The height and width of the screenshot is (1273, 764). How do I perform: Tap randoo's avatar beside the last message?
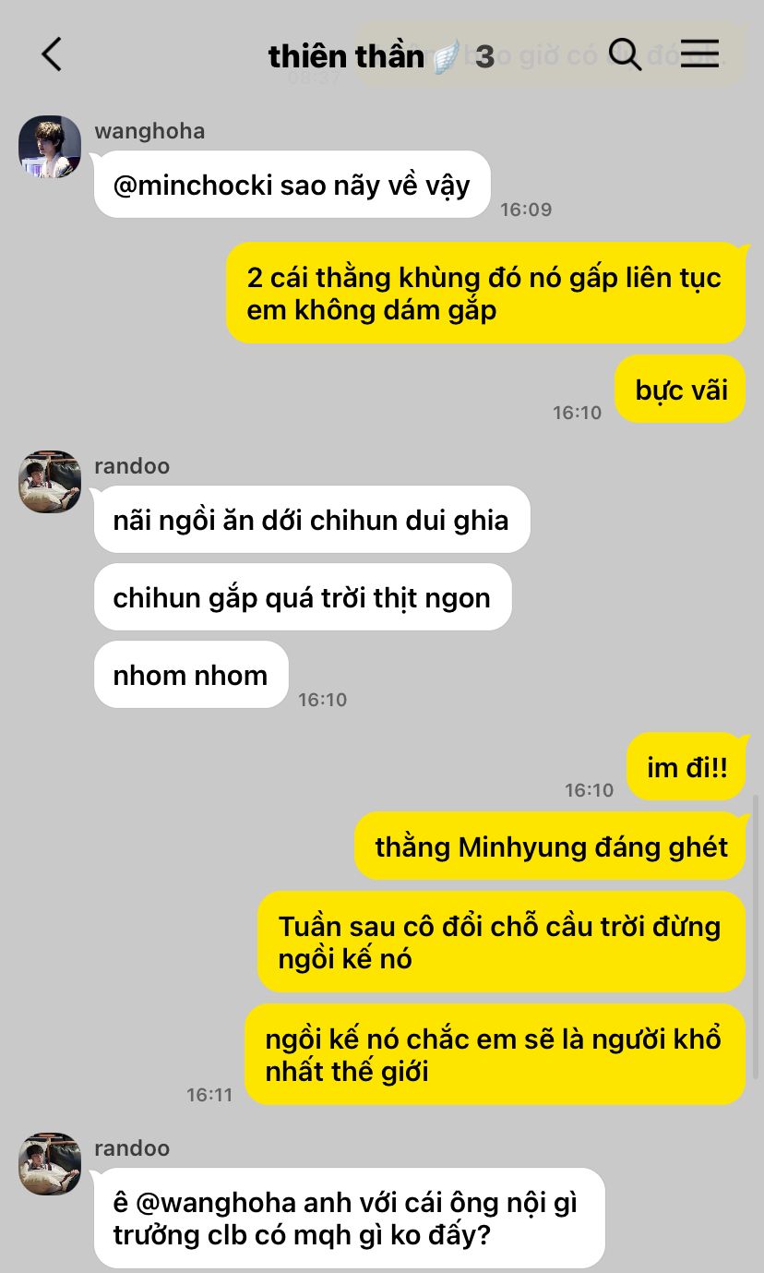click(50, 1164)
